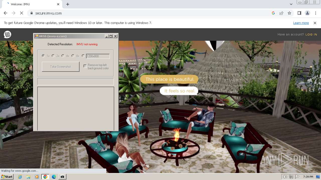Select the custom resolution radio button
321x180 pixels.
83,56
